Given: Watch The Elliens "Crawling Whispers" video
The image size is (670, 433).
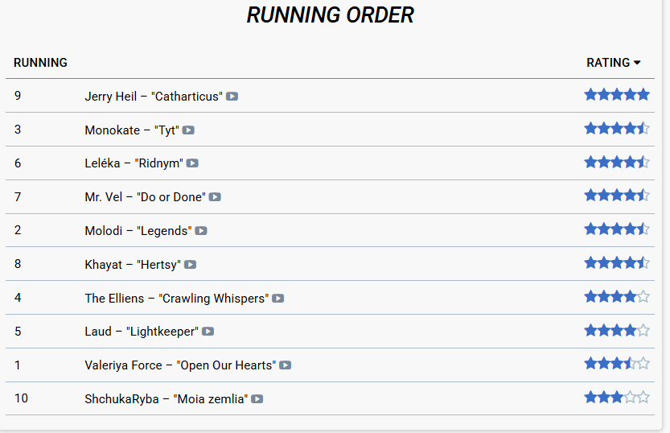Looking at the screenshot, I should (x=277, y=299).
